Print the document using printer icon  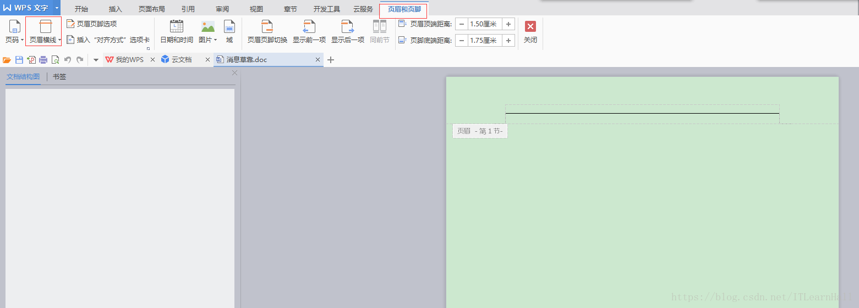point(43,60)
